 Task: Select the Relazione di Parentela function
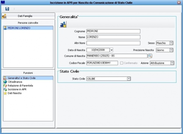[28, 86]
